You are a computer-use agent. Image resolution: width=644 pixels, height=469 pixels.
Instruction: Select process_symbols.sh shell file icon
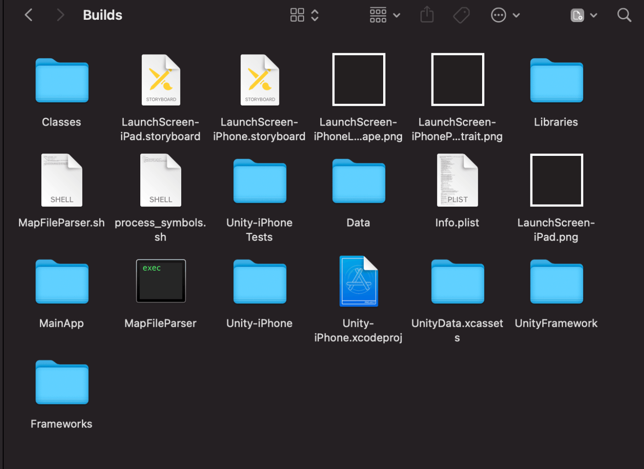(x=161, y=180)
